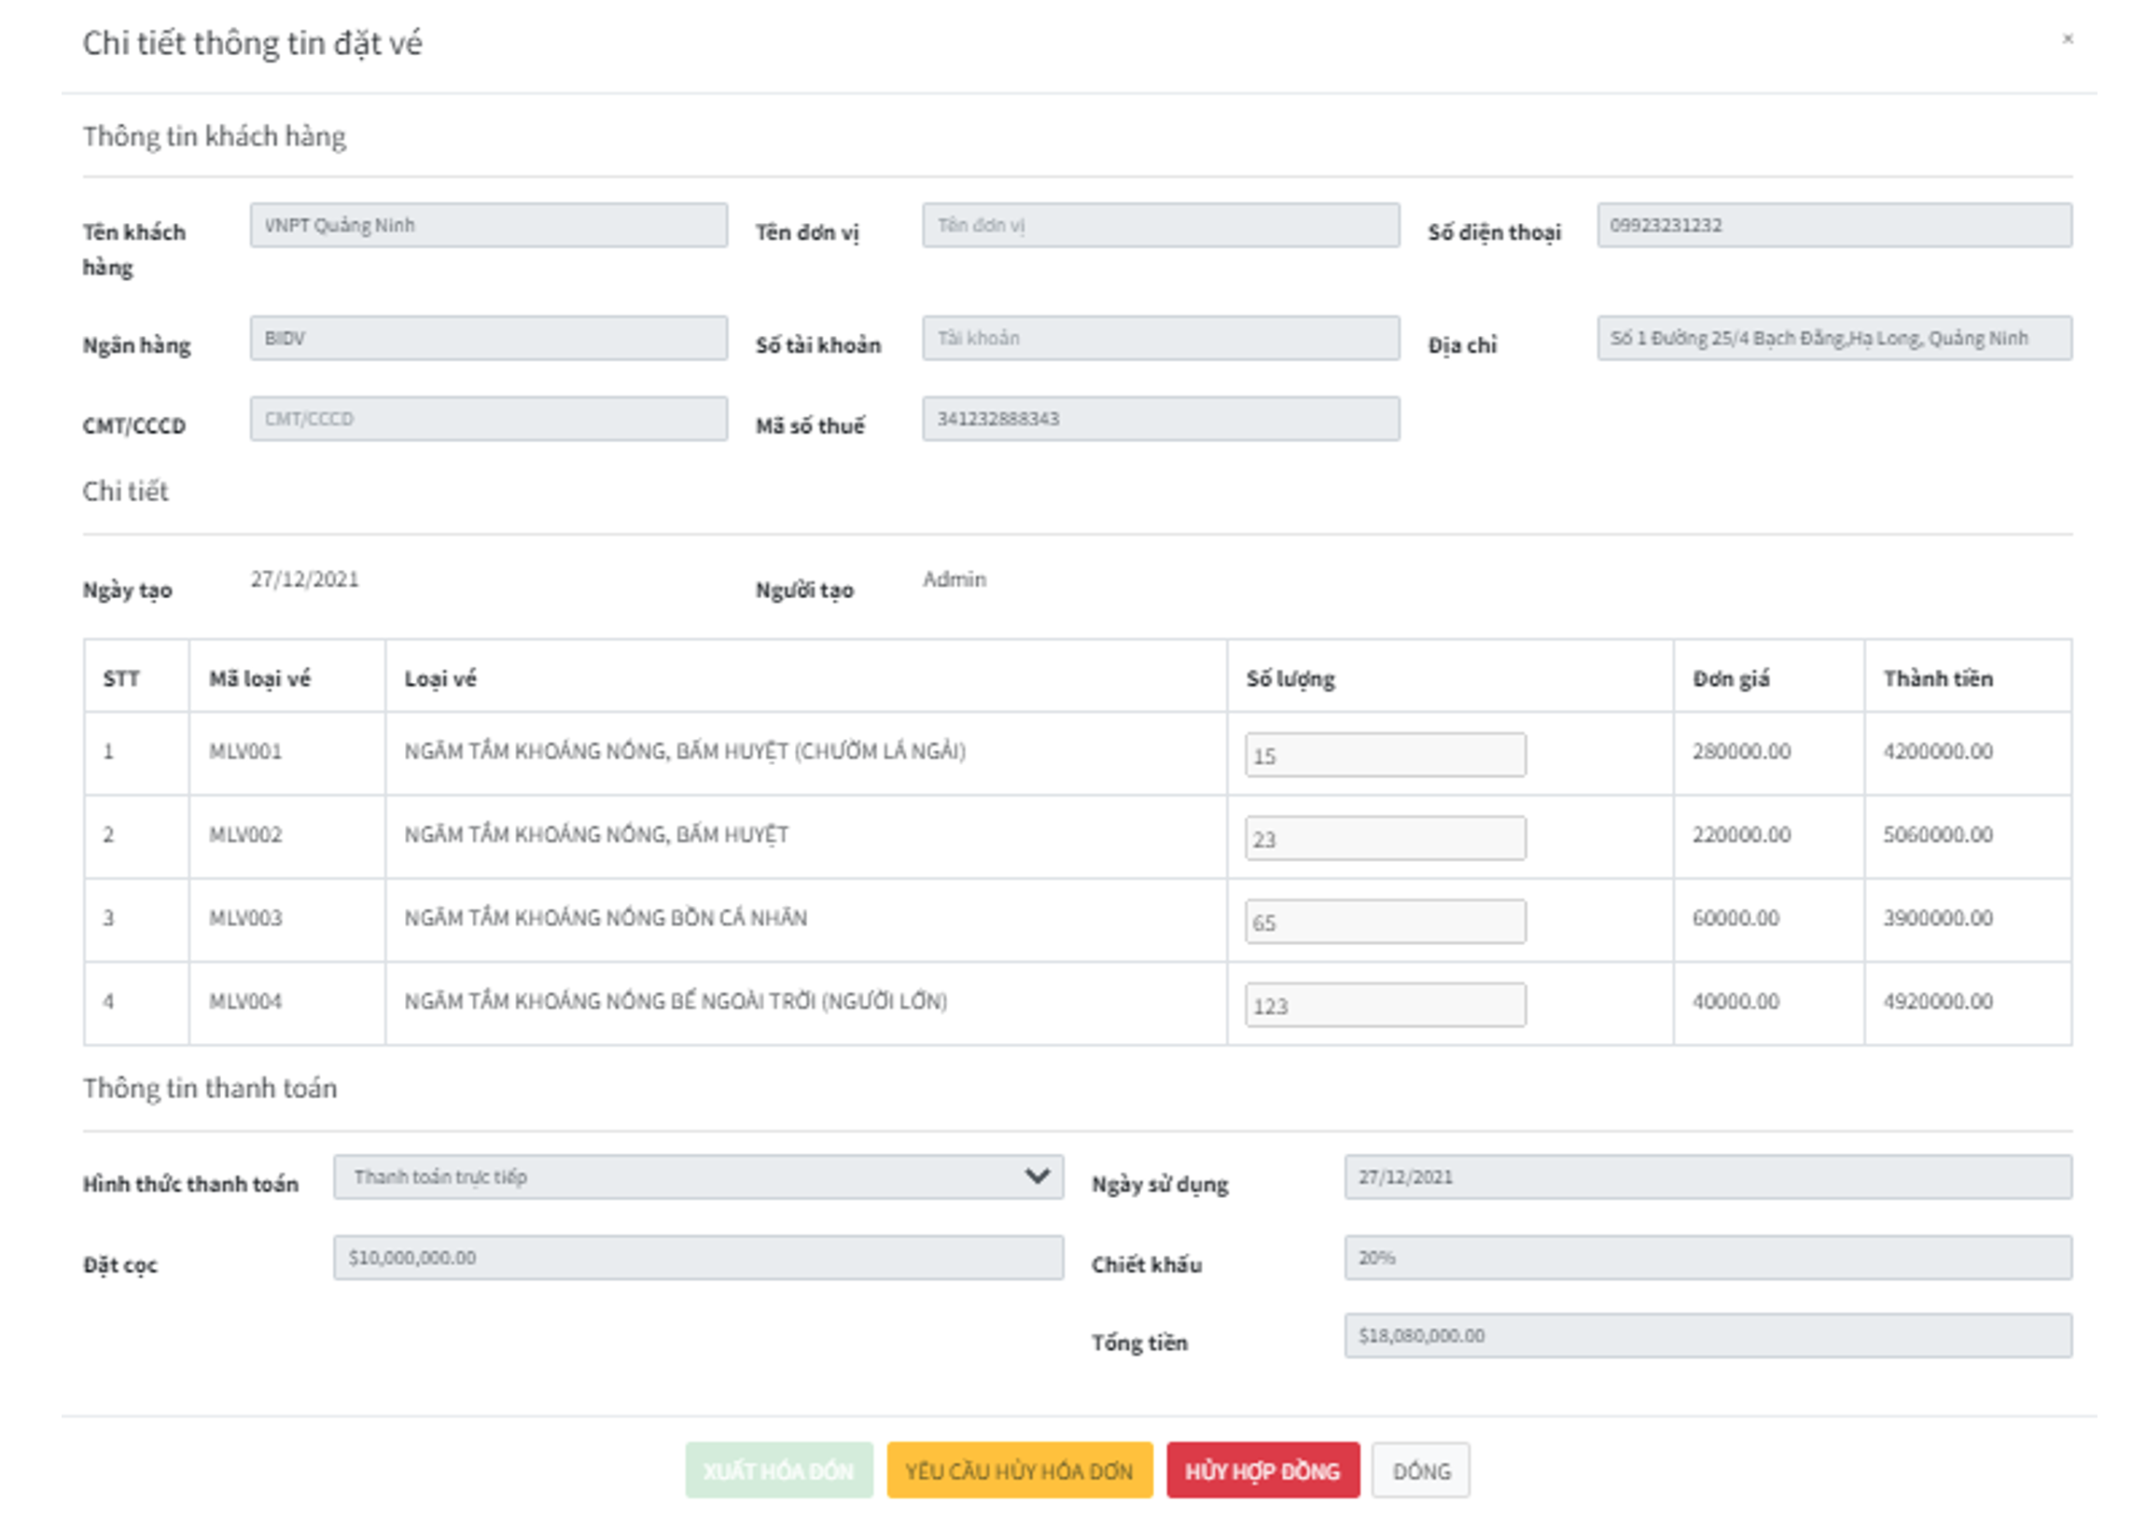Click the Đặt cọc field showing $10,000,000.00
This screenshot has height=1517, width=2146.
[701, 1257]
